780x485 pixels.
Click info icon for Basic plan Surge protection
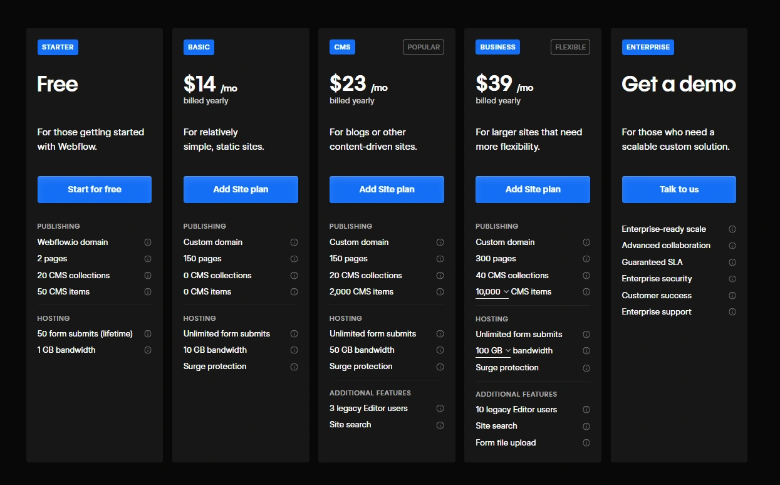coord(294,367)
